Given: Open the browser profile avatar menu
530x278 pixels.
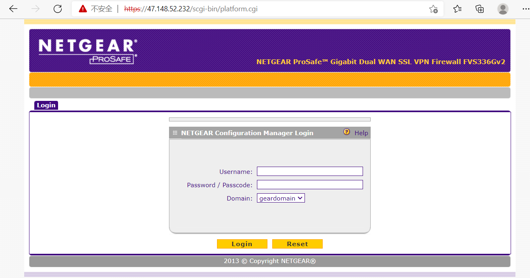Looking at the screenshot, I should [x=503, y=9].
